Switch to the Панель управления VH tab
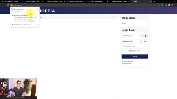The height and width of the screenshot is (99, 177). [x=97, y=2]
